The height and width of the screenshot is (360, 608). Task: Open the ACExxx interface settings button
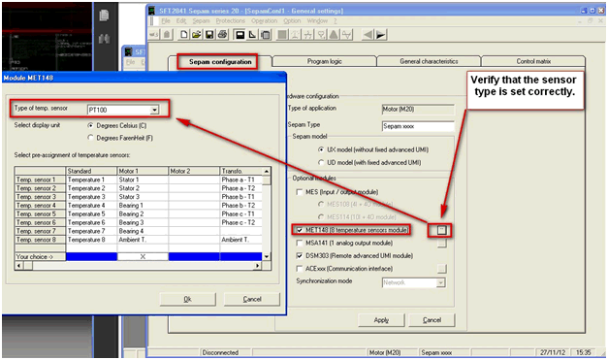tap(441, 269)
